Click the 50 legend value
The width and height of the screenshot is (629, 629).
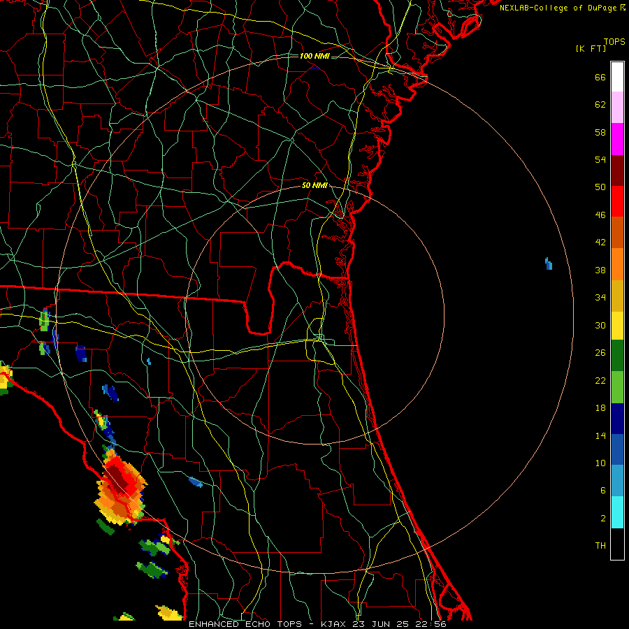600,187
